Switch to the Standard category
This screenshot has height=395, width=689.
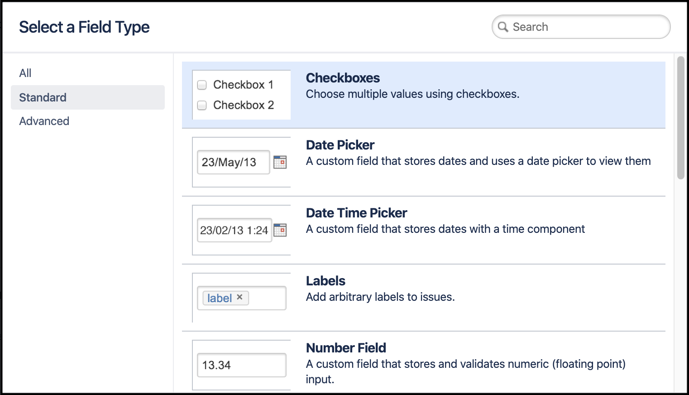43,97
